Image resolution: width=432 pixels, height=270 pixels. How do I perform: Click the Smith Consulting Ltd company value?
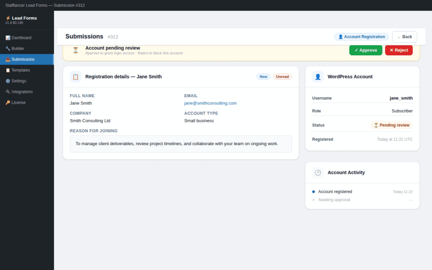pos(90,121)
